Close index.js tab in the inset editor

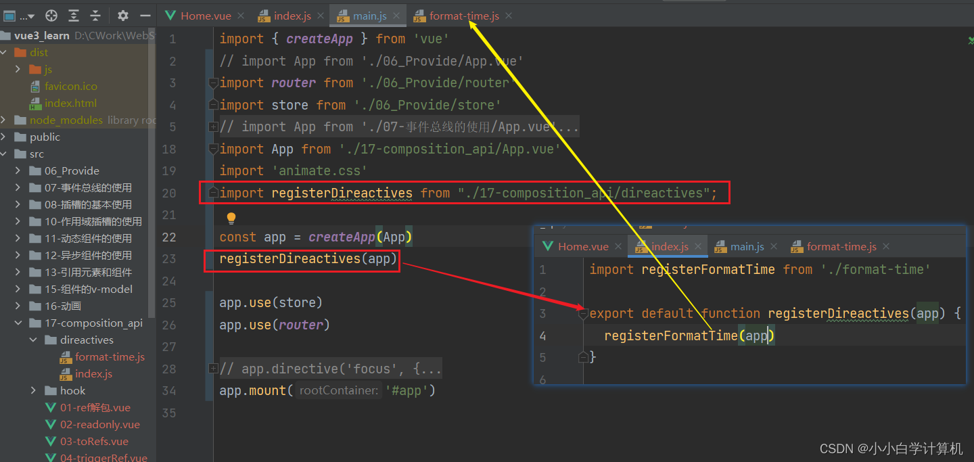coord(699,247)
